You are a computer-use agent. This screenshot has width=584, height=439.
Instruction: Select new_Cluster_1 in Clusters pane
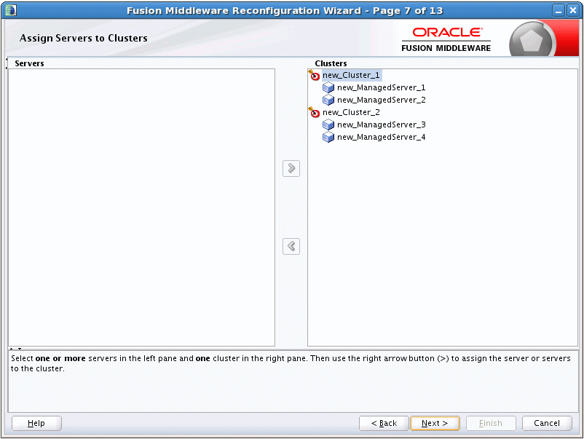pyautogui.click(x=351, y=75)
